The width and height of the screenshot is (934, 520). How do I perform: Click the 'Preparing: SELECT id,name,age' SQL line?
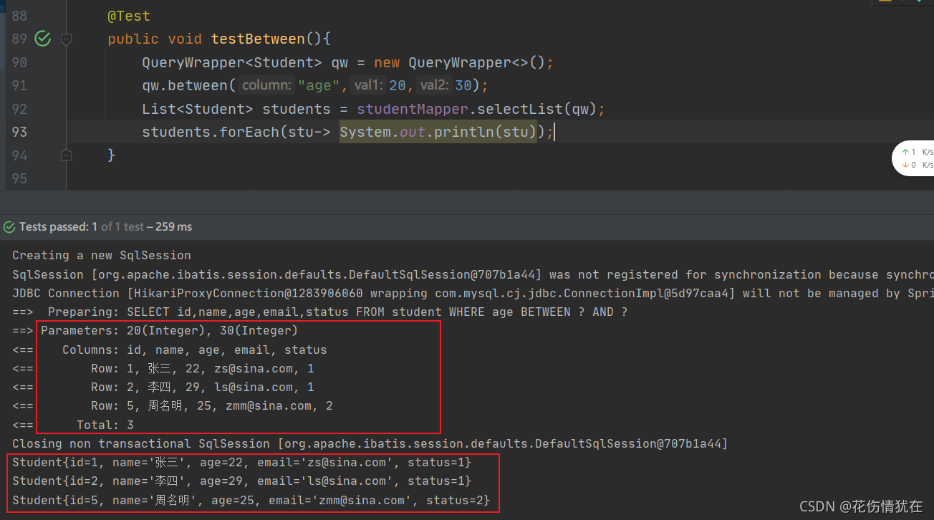click(x=320, y=312)
